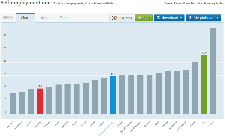Select the France bar
225x136 pixels.
(x=77, y=99)
